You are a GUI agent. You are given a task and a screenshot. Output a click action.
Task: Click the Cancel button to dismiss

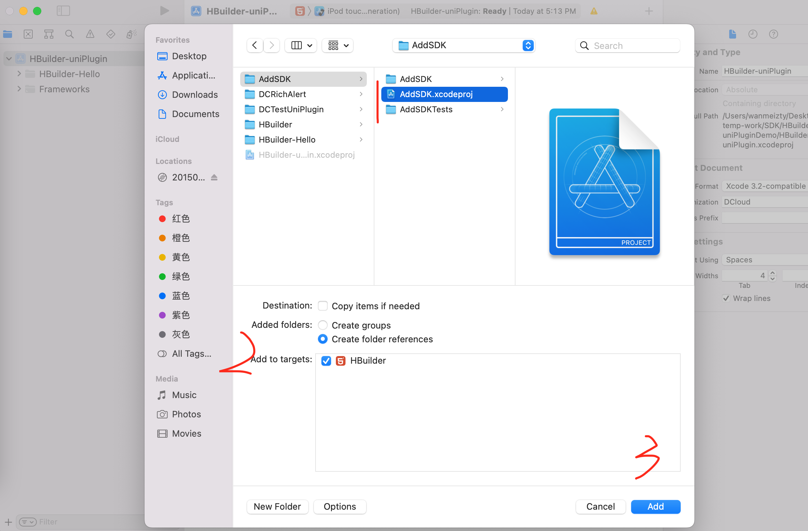599,506
